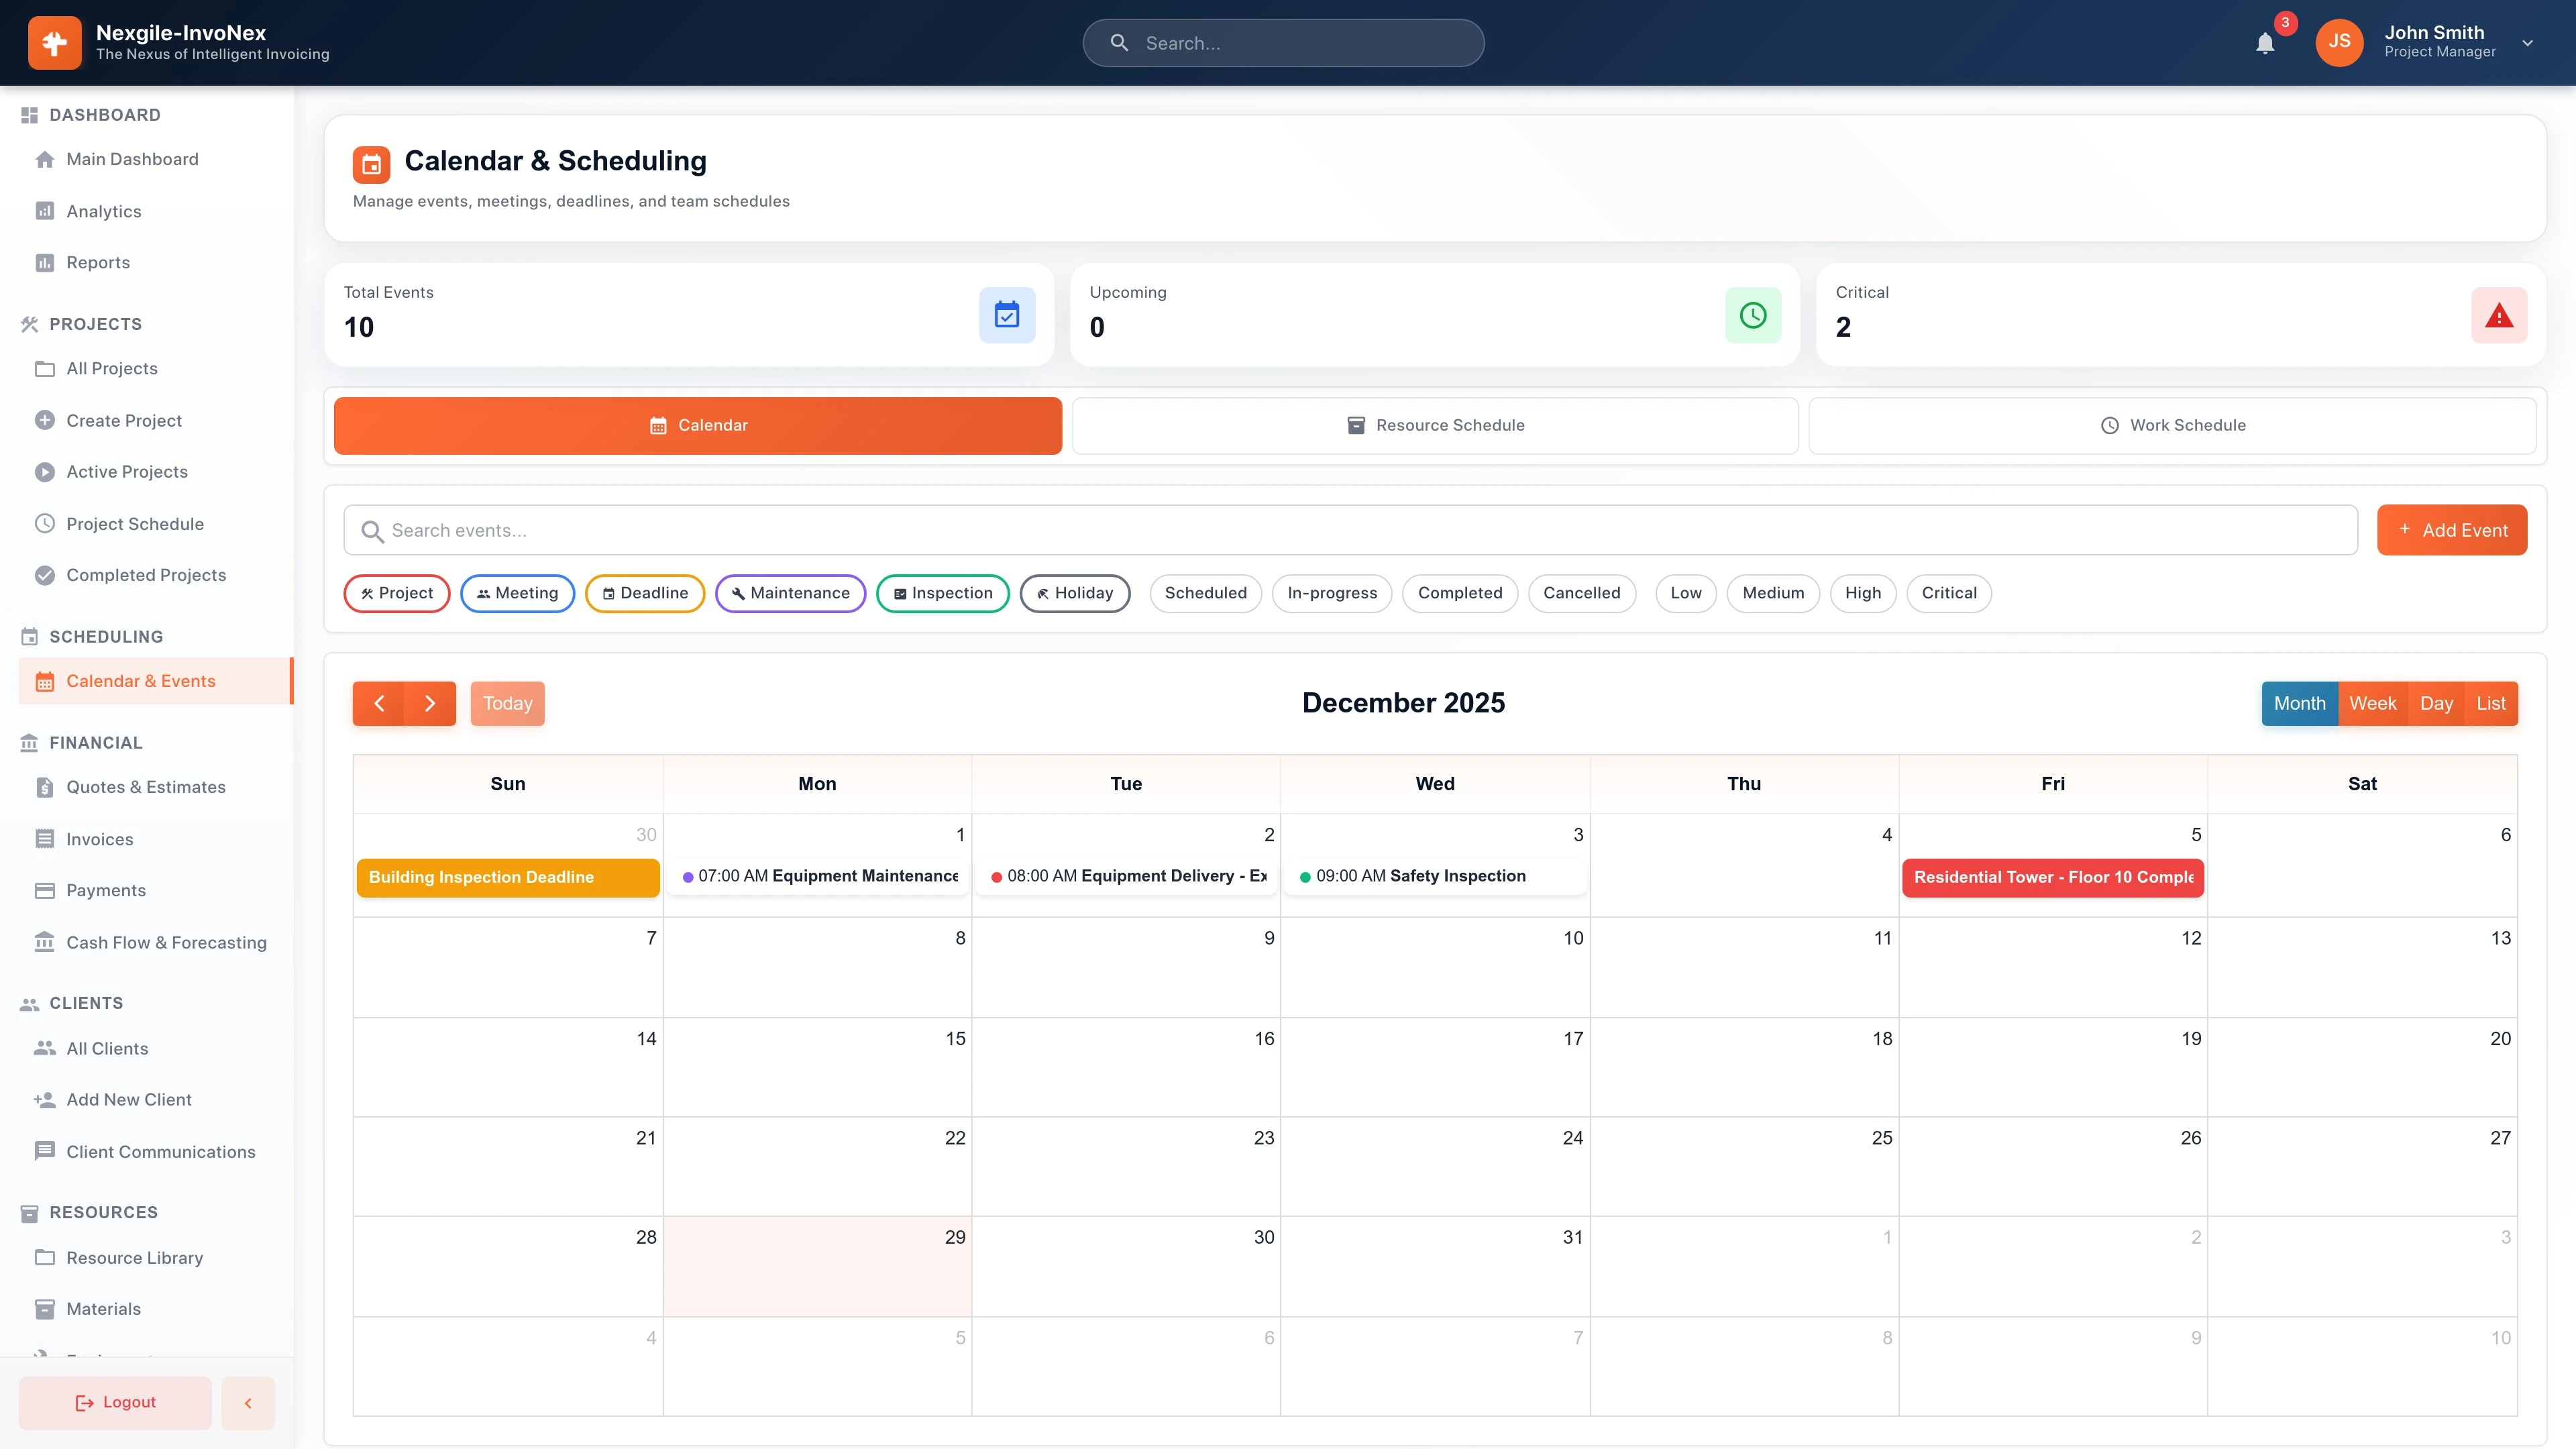Switch to the Resource Schedule tab

[x=1435, y=425]
